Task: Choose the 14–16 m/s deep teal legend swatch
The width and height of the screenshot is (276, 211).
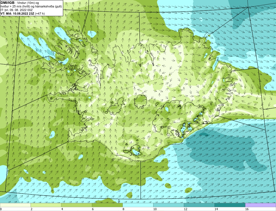Action: (x=230, y=205)
